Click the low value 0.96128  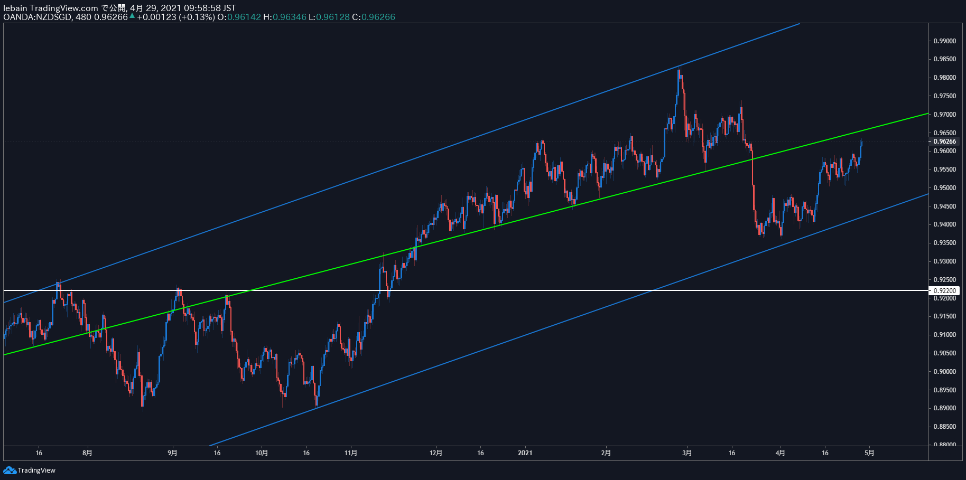(333, 17)
